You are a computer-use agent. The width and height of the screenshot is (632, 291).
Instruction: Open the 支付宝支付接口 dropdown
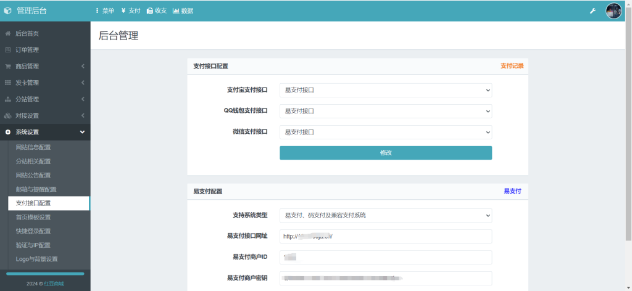click(386, 90)
